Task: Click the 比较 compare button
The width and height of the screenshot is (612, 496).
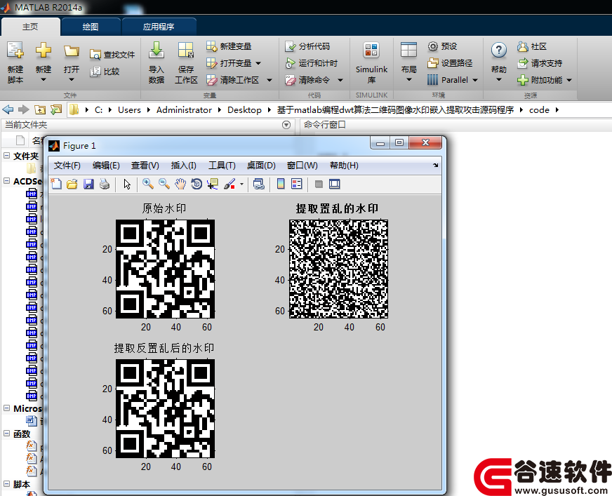Action: (105, 72)
